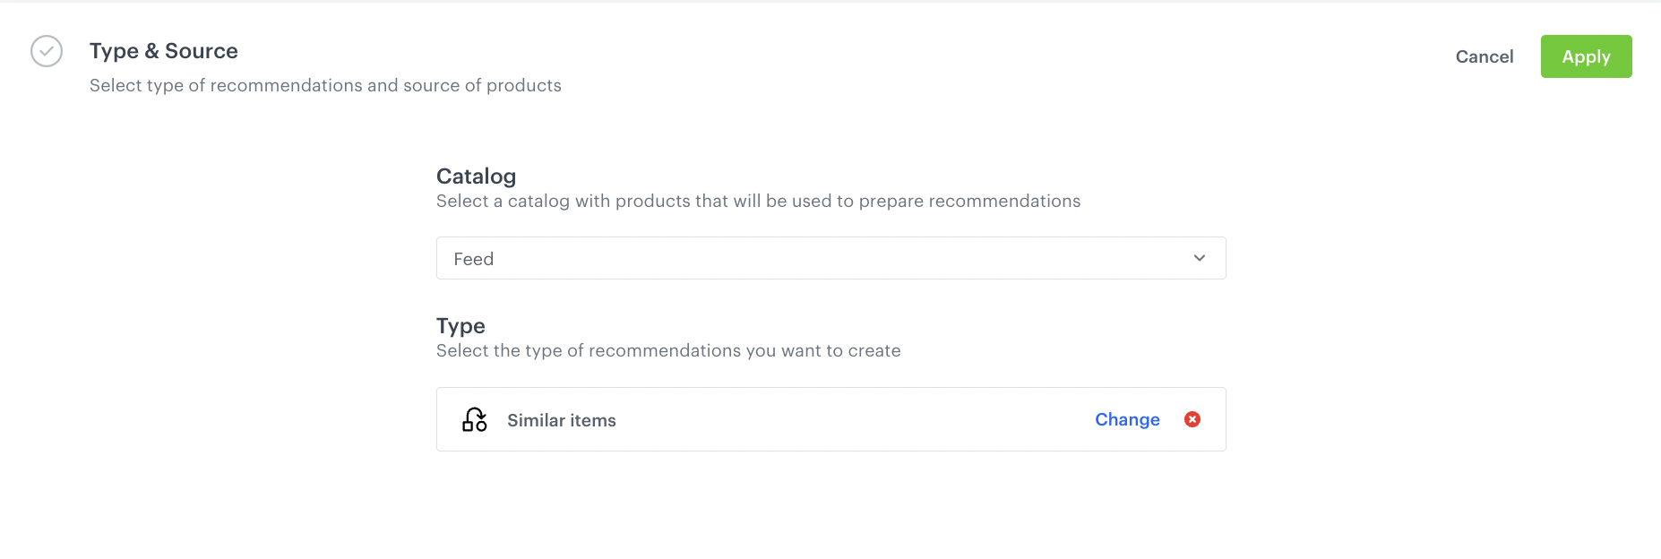Apply the Type & Source settings
The height and width of the screenshot is (559, 1661).
pyautogui.click(x=1586, y=56)
